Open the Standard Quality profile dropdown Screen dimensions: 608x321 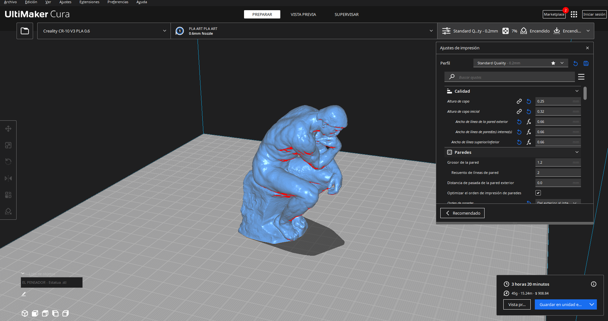[x=520, y=63]
